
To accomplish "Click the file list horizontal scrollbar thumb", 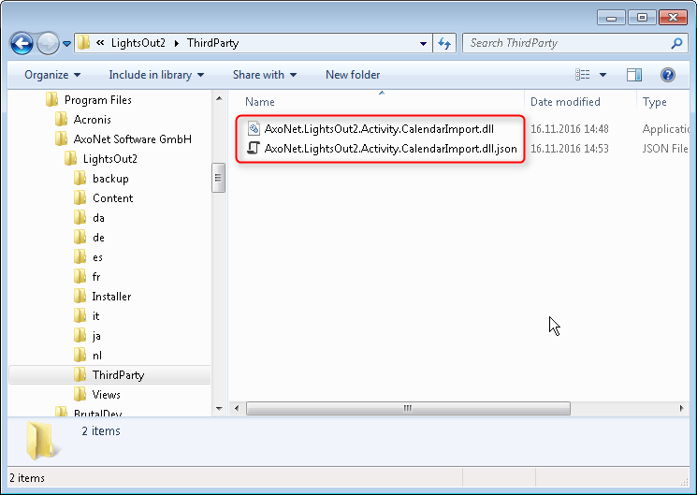I will click(x=408, y=408).
